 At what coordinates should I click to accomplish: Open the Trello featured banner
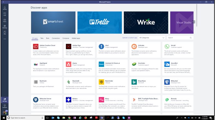[x=99, y=22]
